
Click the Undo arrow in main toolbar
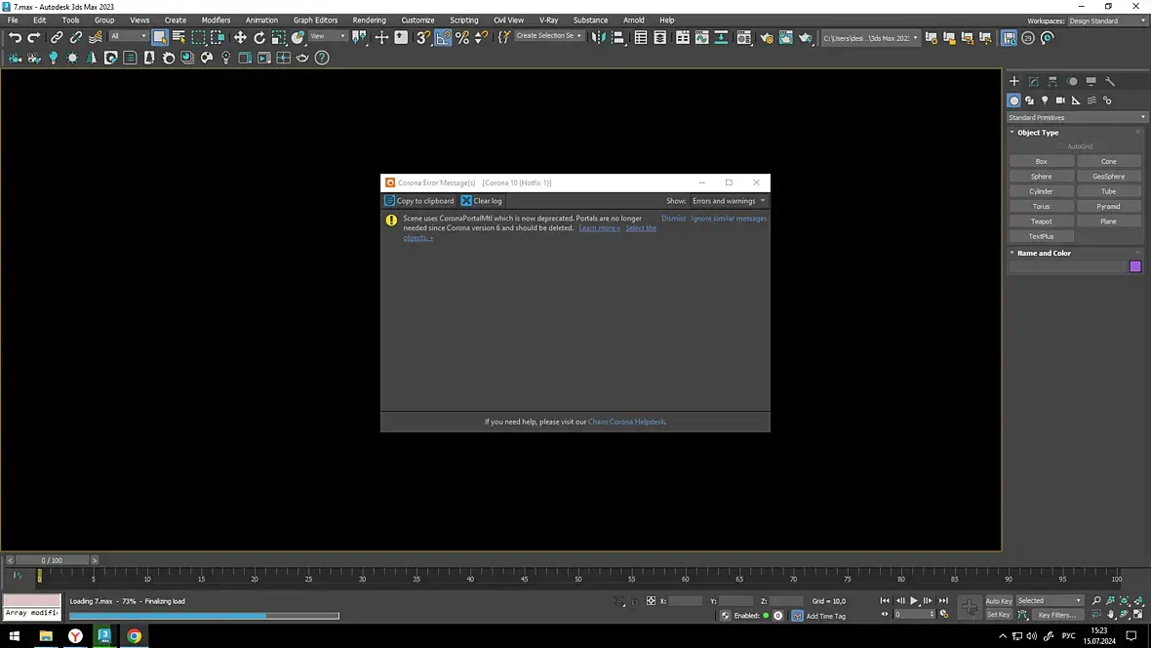[15, 37]
